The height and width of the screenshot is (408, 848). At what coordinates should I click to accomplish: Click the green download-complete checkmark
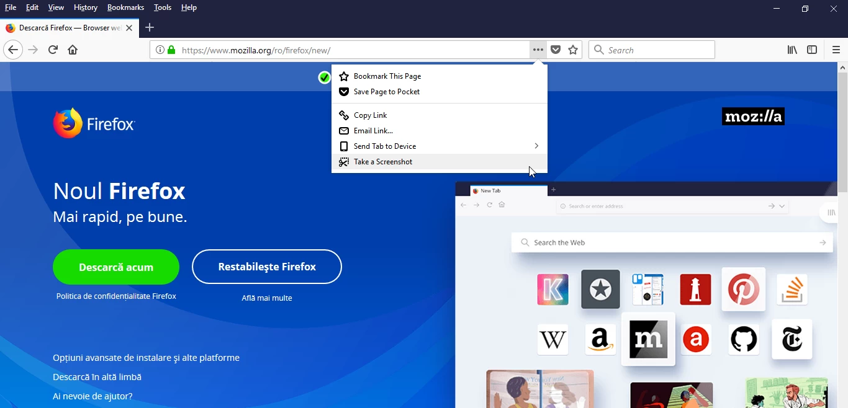coord(323,78)
